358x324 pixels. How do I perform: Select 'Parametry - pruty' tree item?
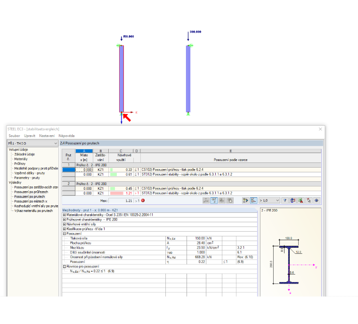27,178
